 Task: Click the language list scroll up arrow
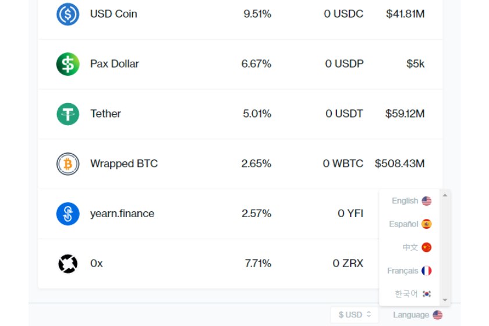click(445, 195)
